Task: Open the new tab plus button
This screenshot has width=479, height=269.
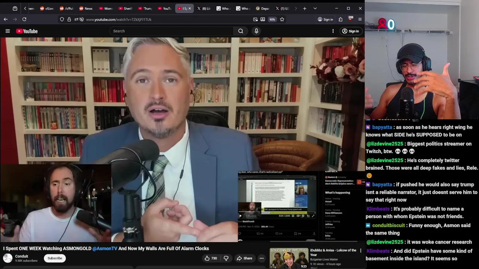Action: coord(305,8)
